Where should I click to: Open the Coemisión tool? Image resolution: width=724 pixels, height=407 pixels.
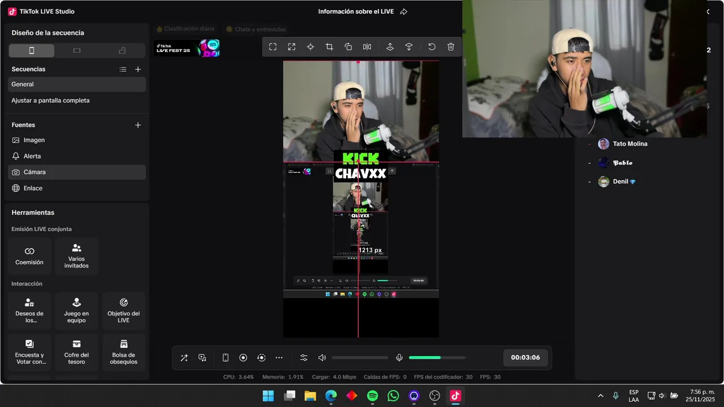[x=29, y=256]
